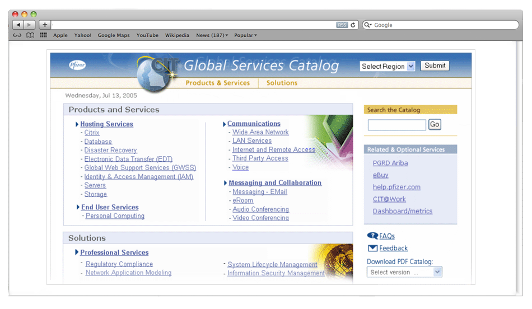This screenshot has width=532, height=309.
Task: Click the Google search field
Action: [442, 25]
